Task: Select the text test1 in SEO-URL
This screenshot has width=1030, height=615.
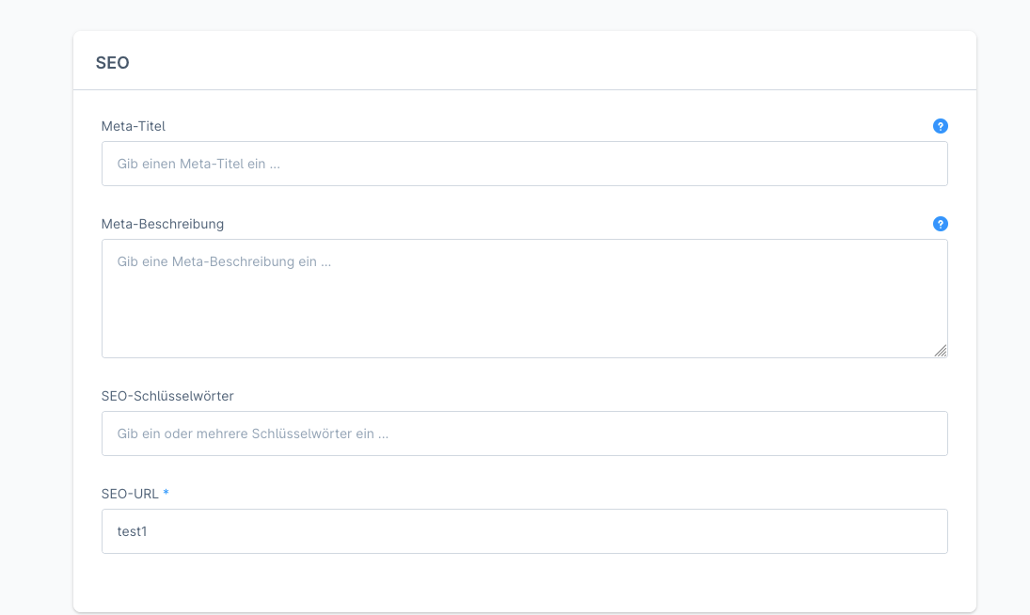Action: [x=131, y=530]
